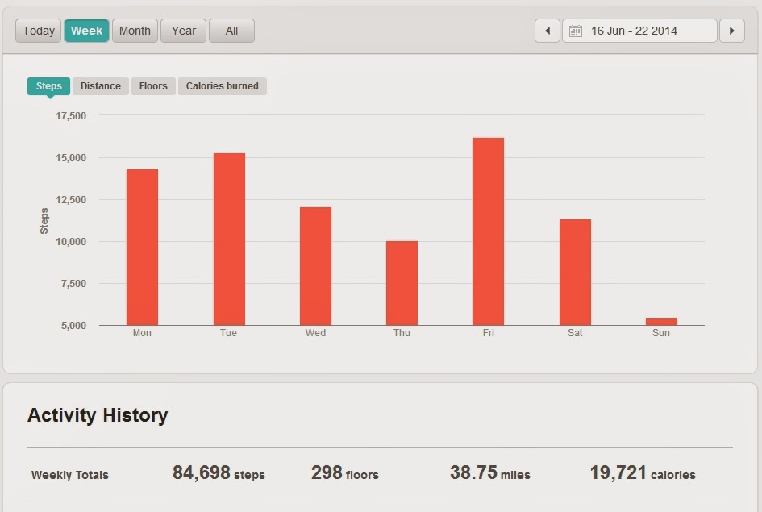
Task: Click the Sun axis label
Action: point(661,333)
